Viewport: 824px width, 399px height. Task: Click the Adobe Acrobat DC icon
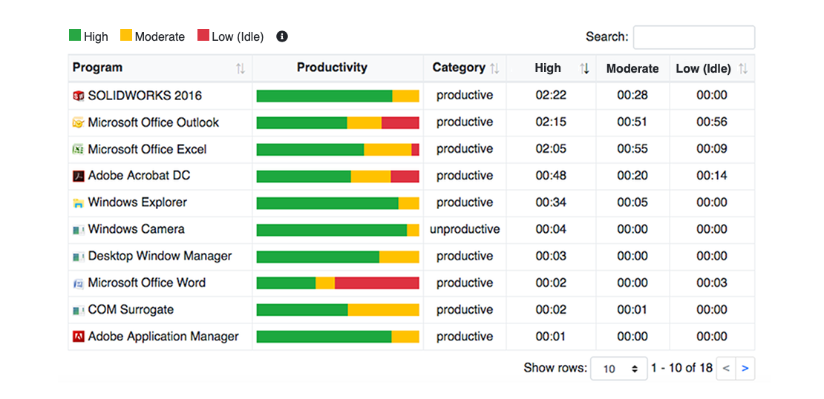[x=78, y=176]
